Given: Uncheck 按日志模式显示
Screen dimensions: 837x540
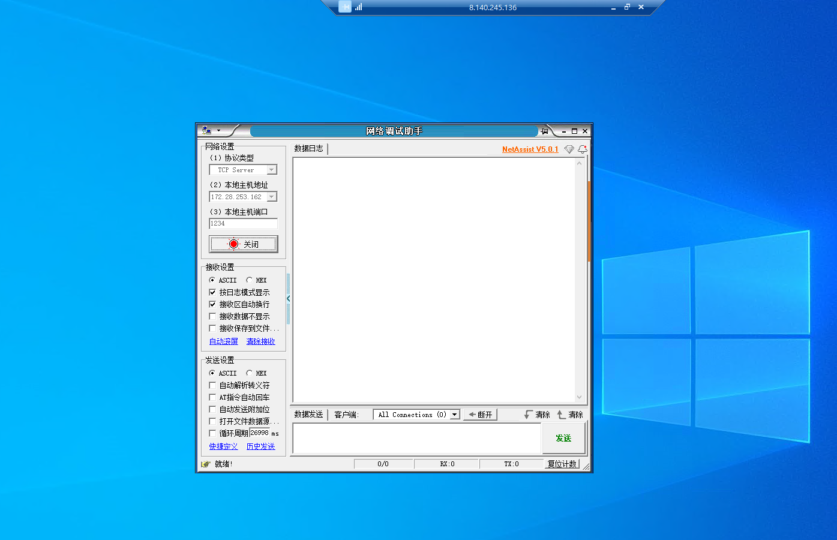Looking at the screenshot, I should click(x=212, y=292).
